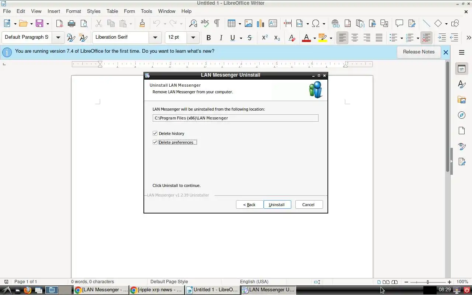Click the Italic formatting button

221,38
